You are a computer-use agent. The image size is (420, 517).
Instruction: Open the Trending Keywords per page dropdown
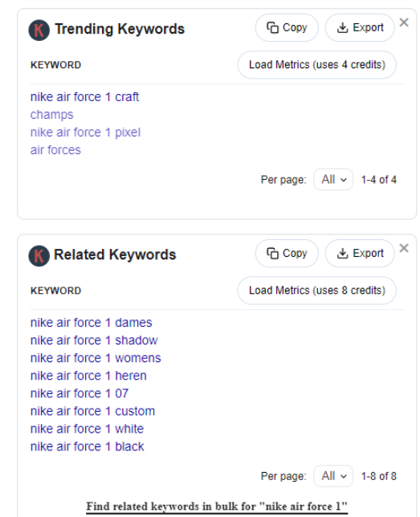333,180
